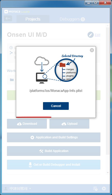
Task: Expand the user account dropdown arrow
Action: point(30,189)
